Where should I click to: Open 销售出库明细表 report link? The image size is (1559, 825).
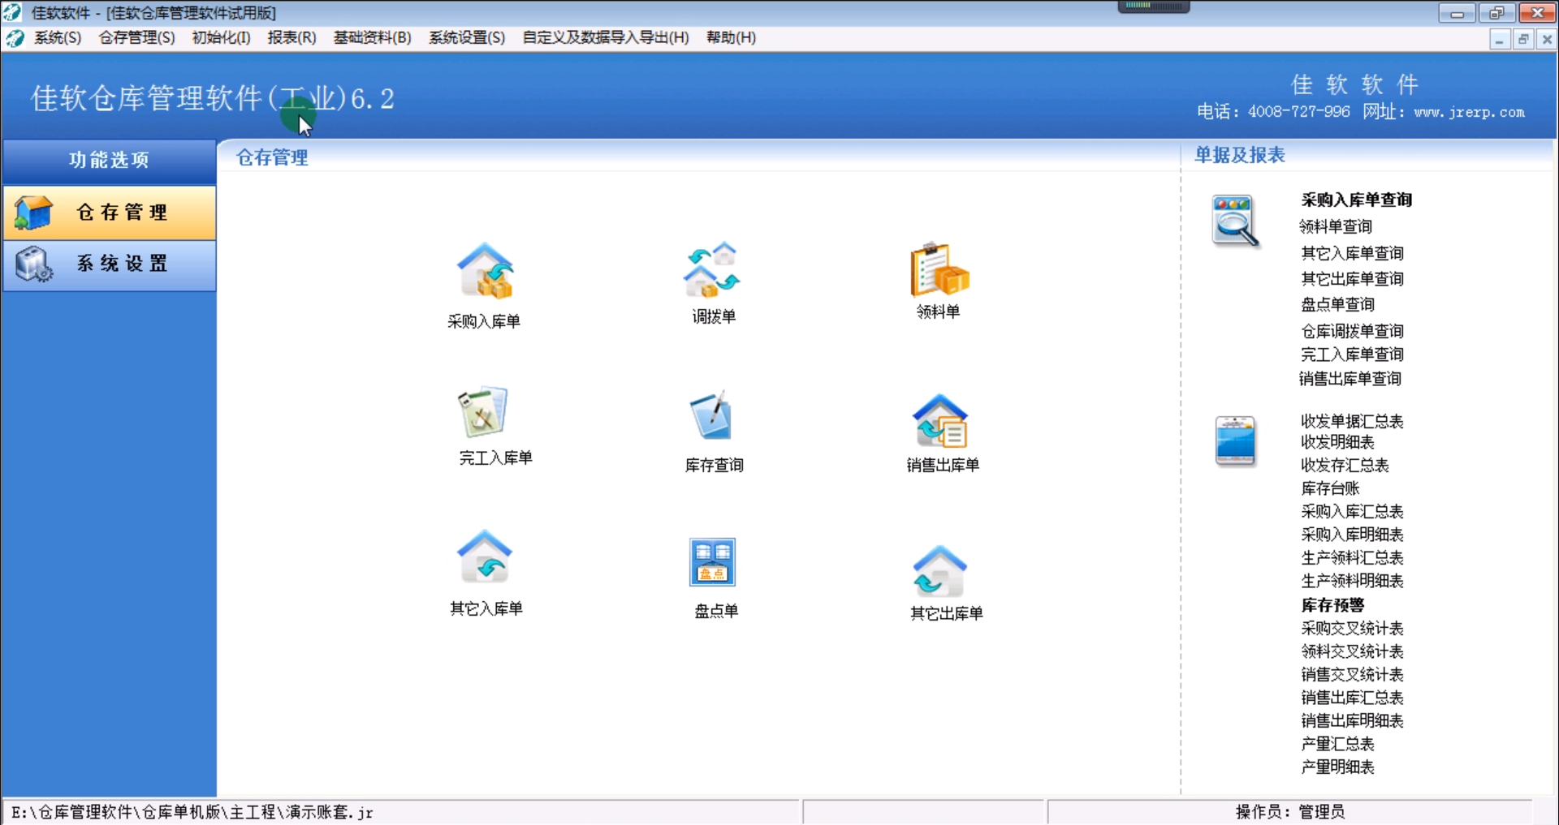tap(1352, 721)
